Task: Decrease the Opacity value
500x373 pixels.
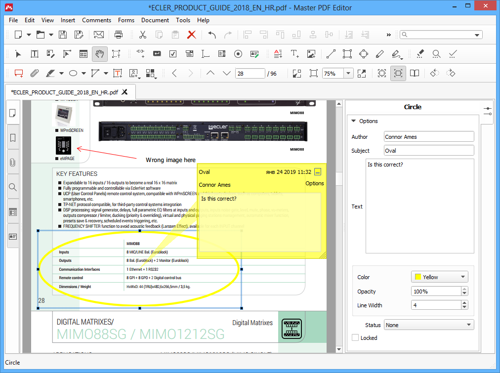Action: tap(464, 293)
